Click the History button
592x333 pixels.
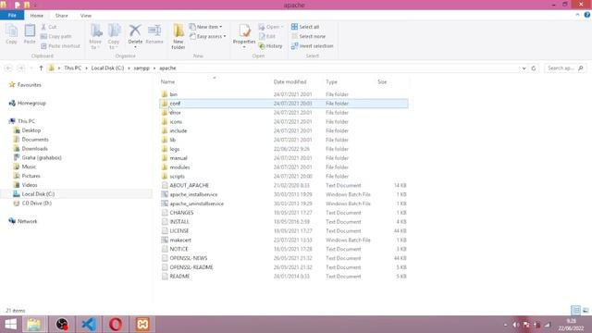coord(271,46)
